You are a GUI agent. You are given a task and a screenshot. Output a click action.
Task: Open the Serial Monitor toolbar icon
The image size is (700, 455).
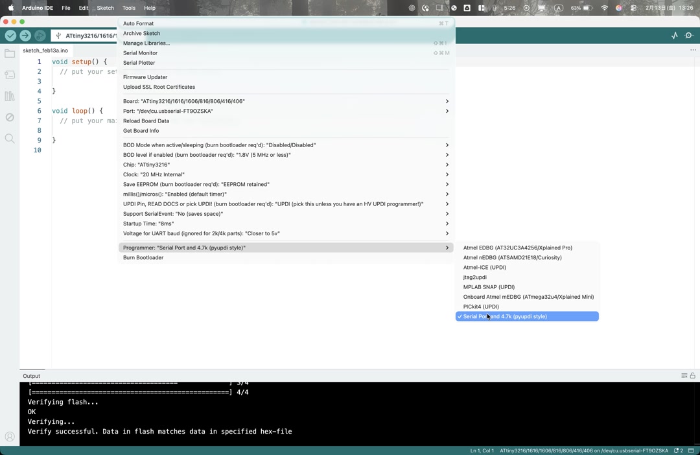[x=689, y=36]
